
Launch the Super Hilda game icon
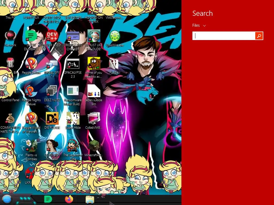pyautogui.click(x=73, y=118)
